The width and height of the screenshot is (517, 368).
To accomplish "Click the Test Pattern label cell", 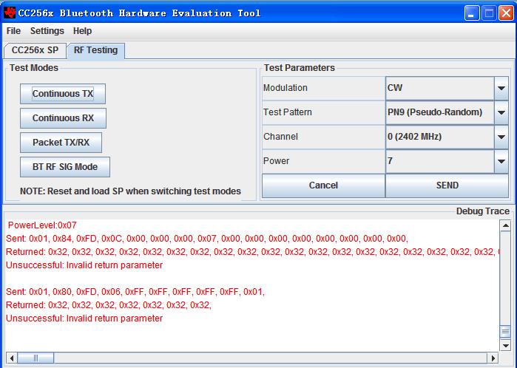I will coord(323,112).
